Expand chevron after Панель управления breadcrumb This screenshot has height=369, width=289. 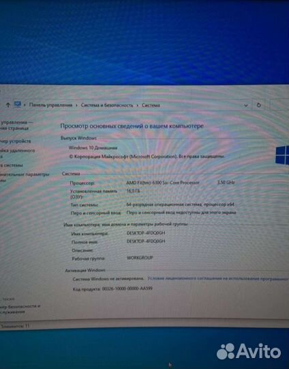pyautogui.click(x=76, y=105)
